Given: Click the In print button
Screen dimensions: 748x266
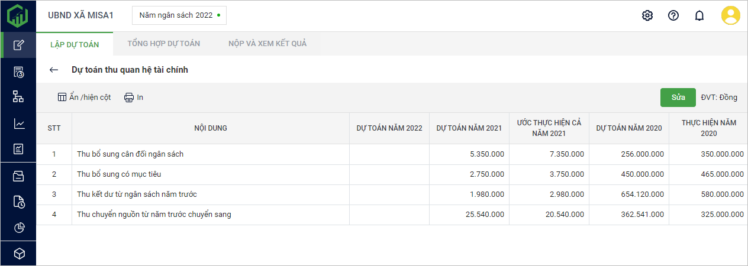Looking at the screenshot, I should 134,98.
